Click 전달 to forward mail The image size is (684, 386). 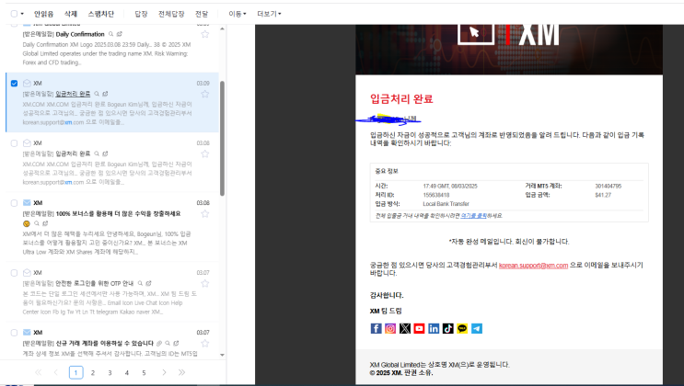(202, 14)
